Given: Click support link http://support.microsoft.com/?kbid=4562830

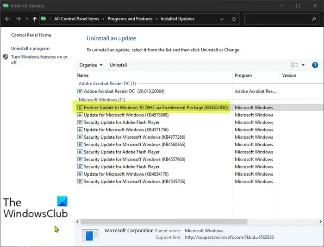Looking at the screenshot, I should [x=229, y=237].
